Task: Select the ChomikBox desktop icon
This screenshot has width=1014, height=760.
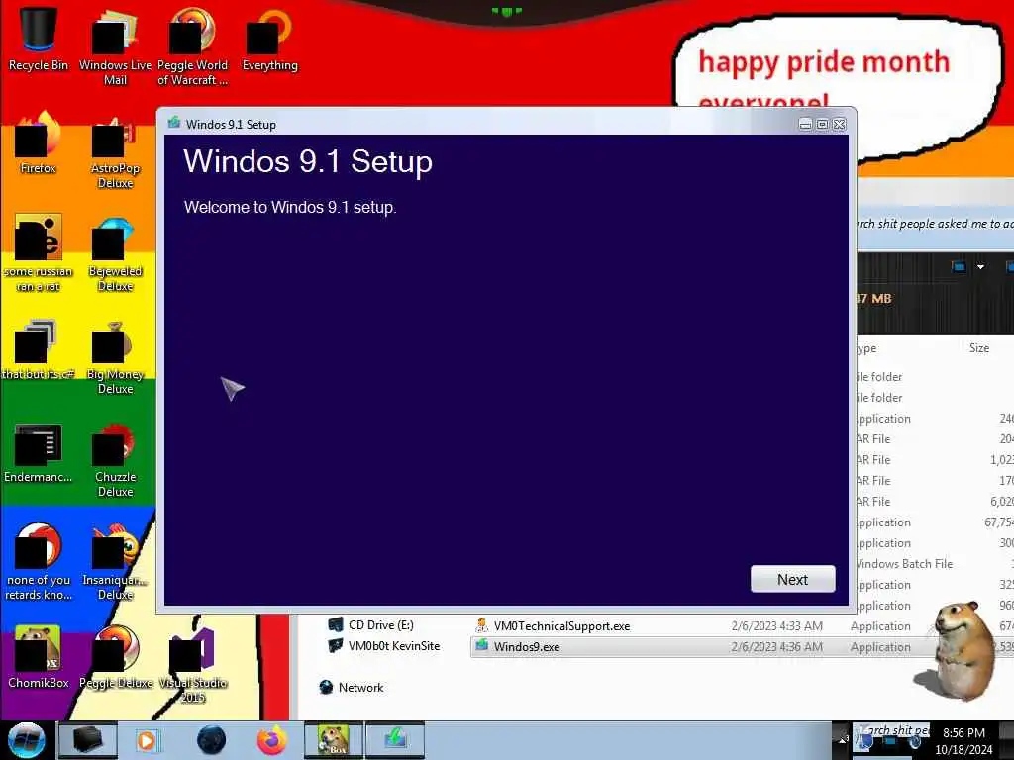Action: [39, 658]
